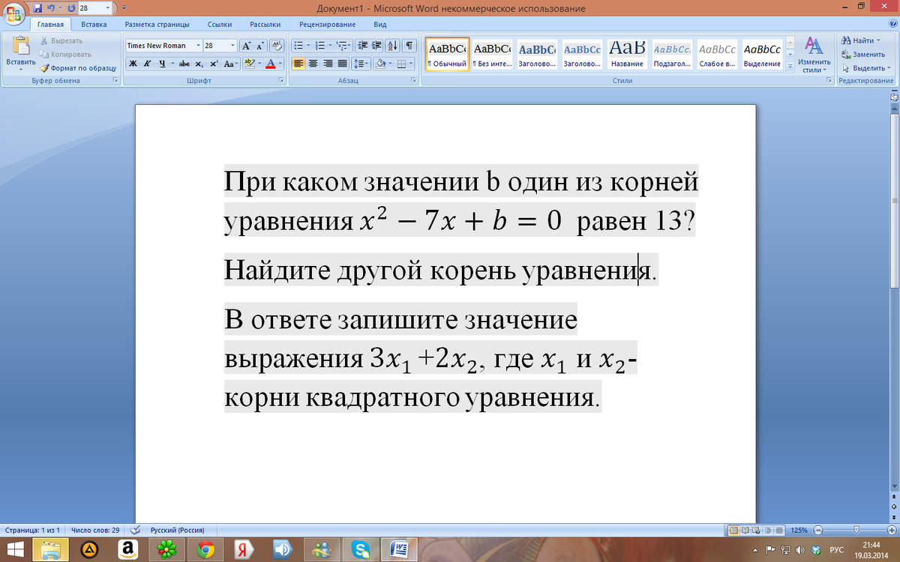Screen dimensions: 900x562
Task: Open the font size 28 dropdown
Action: coord(232,46)
